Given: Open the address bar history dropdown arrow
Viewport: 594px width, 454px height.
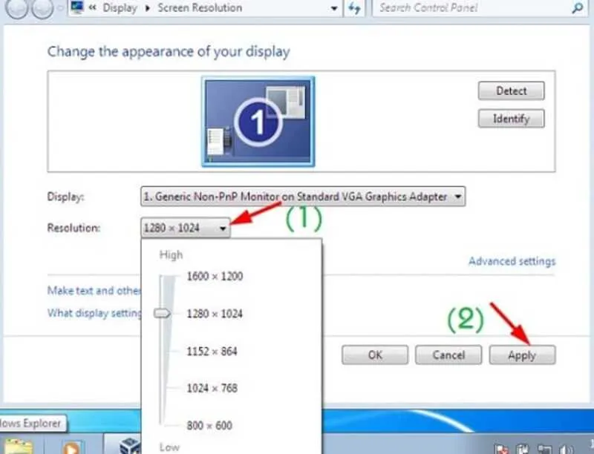Looking at the screenshot, I should 333,8.
